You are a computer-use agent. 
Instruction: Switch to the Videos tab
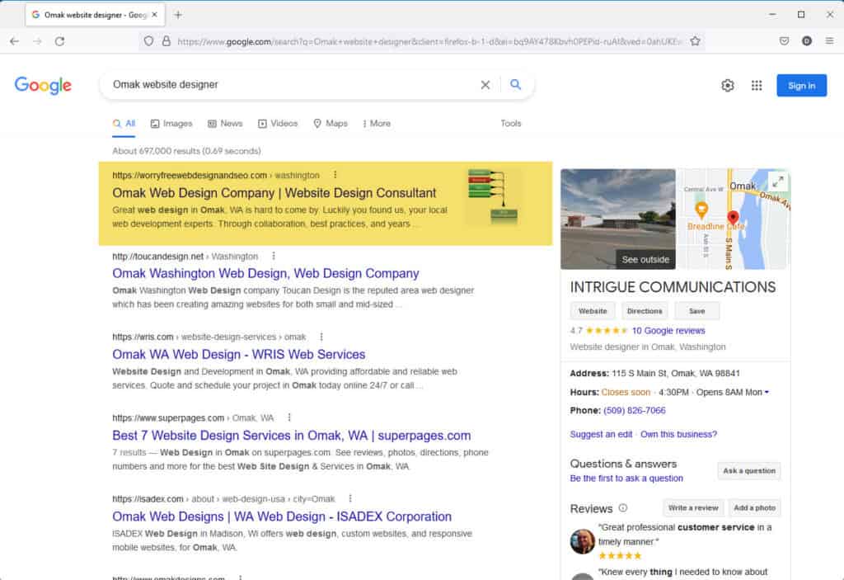(278, 124)
